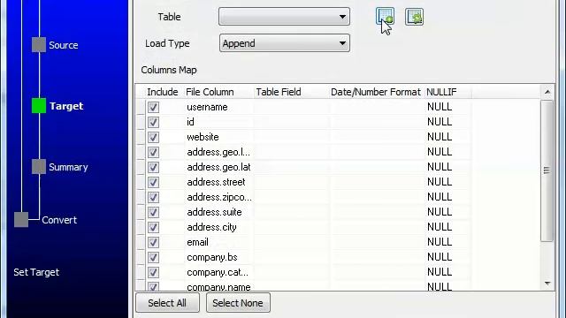The height and width of the screenshot is (318, 566).
Task: Click the refresh tables icon
Action: click(414, 17)
